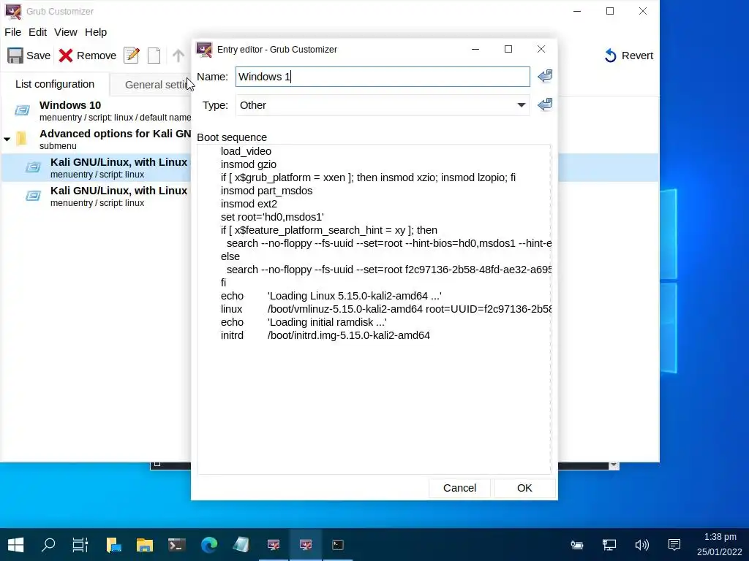This screenshot has height=561, width=749.
Task: Open the Windows Start menu
Action: coord(16,545)
